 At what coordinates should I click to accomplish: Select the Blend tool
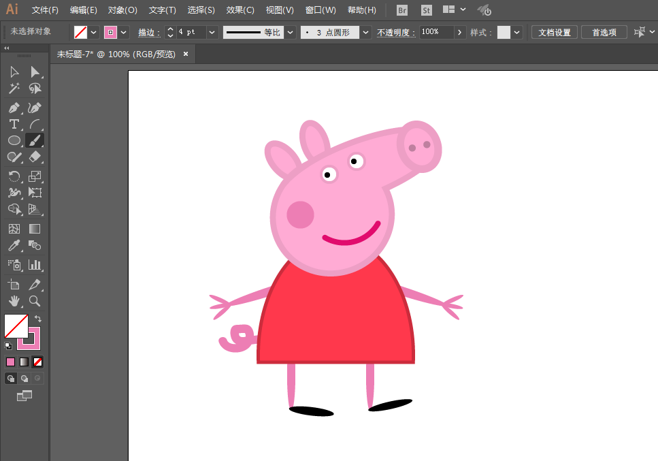pos(35,245)
